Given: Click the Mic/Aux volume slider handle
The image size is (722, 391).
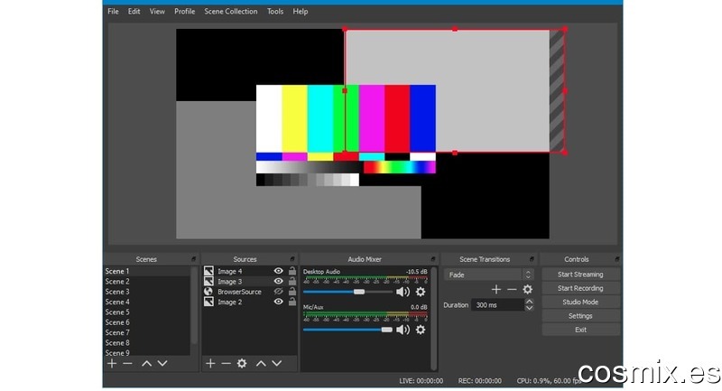Looking at the screenshot, I should pos(387,330).
